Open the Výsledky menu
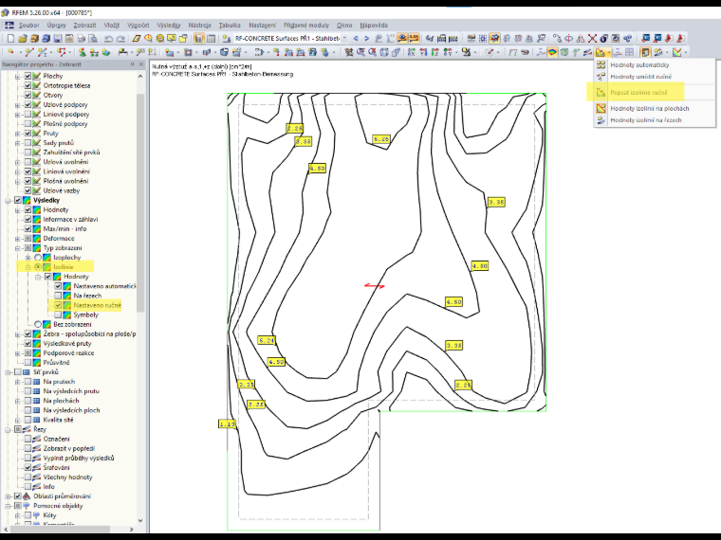This screenshot has height=540, width=721. (168, 26)
